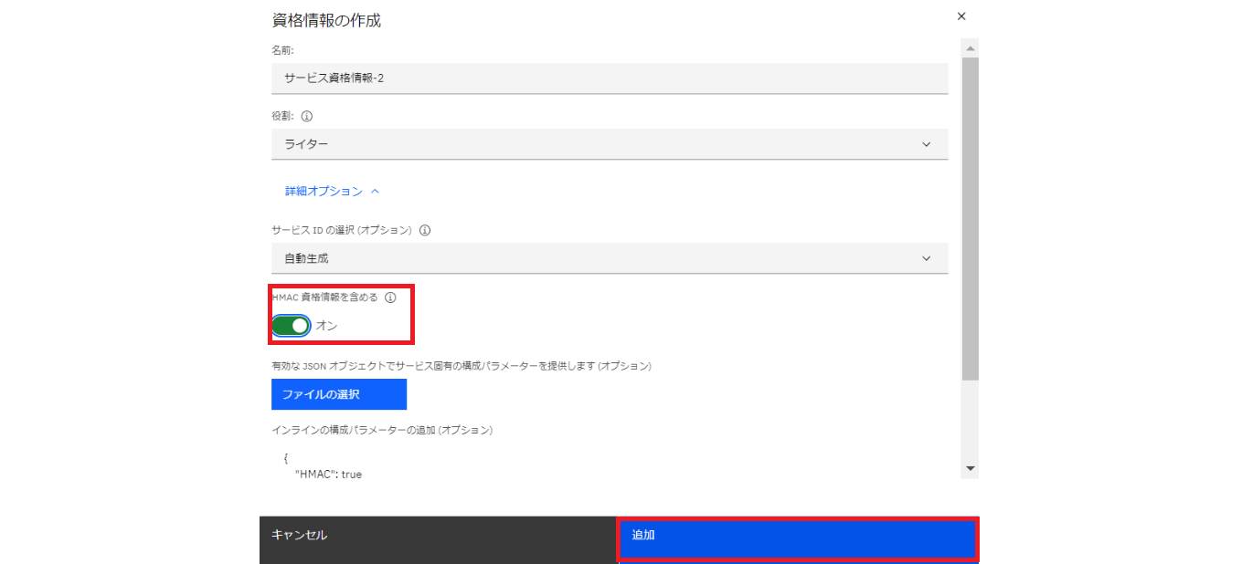The image size is (1252, 564).
Task: Select the "HMAC": true line in the JSON
Action: 327,474
